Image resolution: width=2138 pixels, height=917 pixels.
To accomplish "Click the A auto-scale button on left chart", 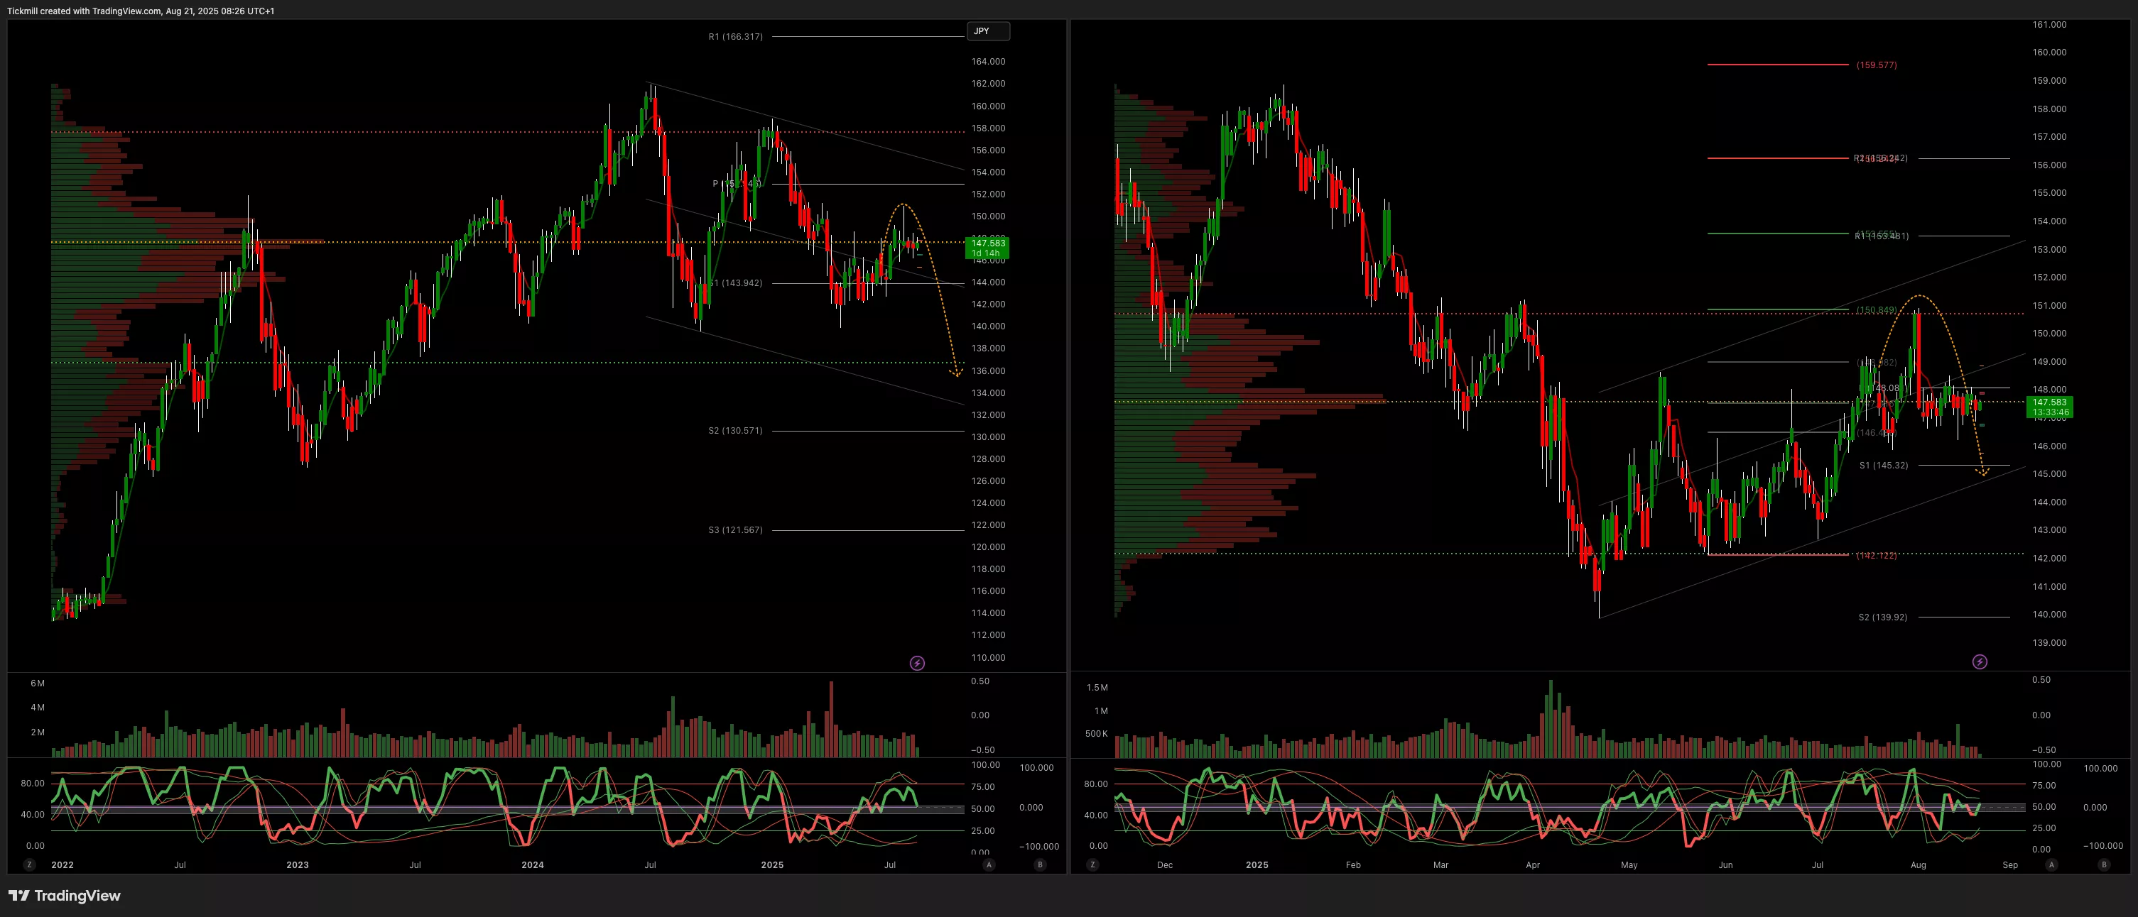I will click(989, 864).
